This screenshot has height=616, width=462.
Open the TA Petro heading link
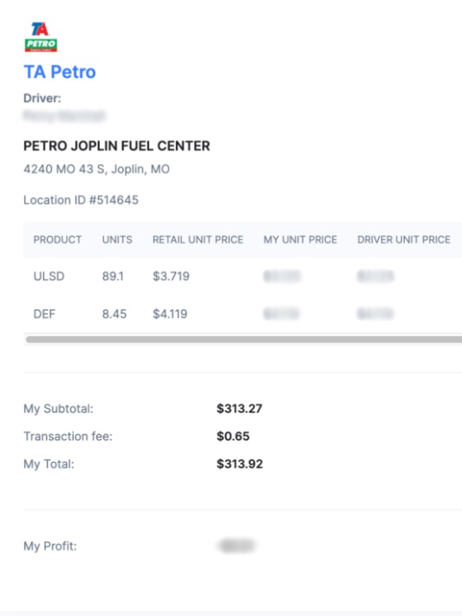pos(60,72)
